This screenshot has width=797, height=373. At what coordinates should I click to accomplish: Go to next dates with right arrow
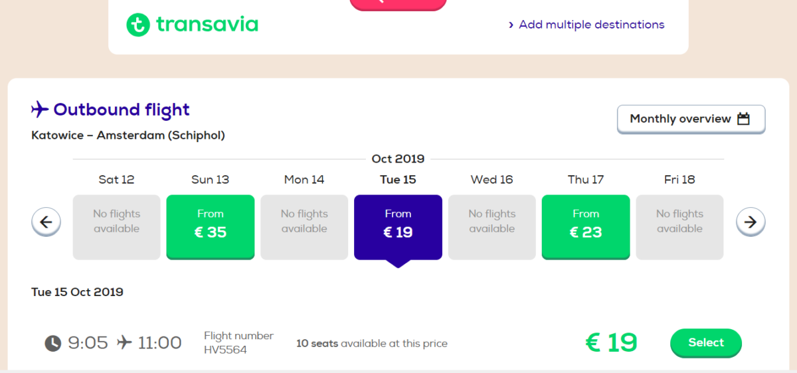point(751,222)
